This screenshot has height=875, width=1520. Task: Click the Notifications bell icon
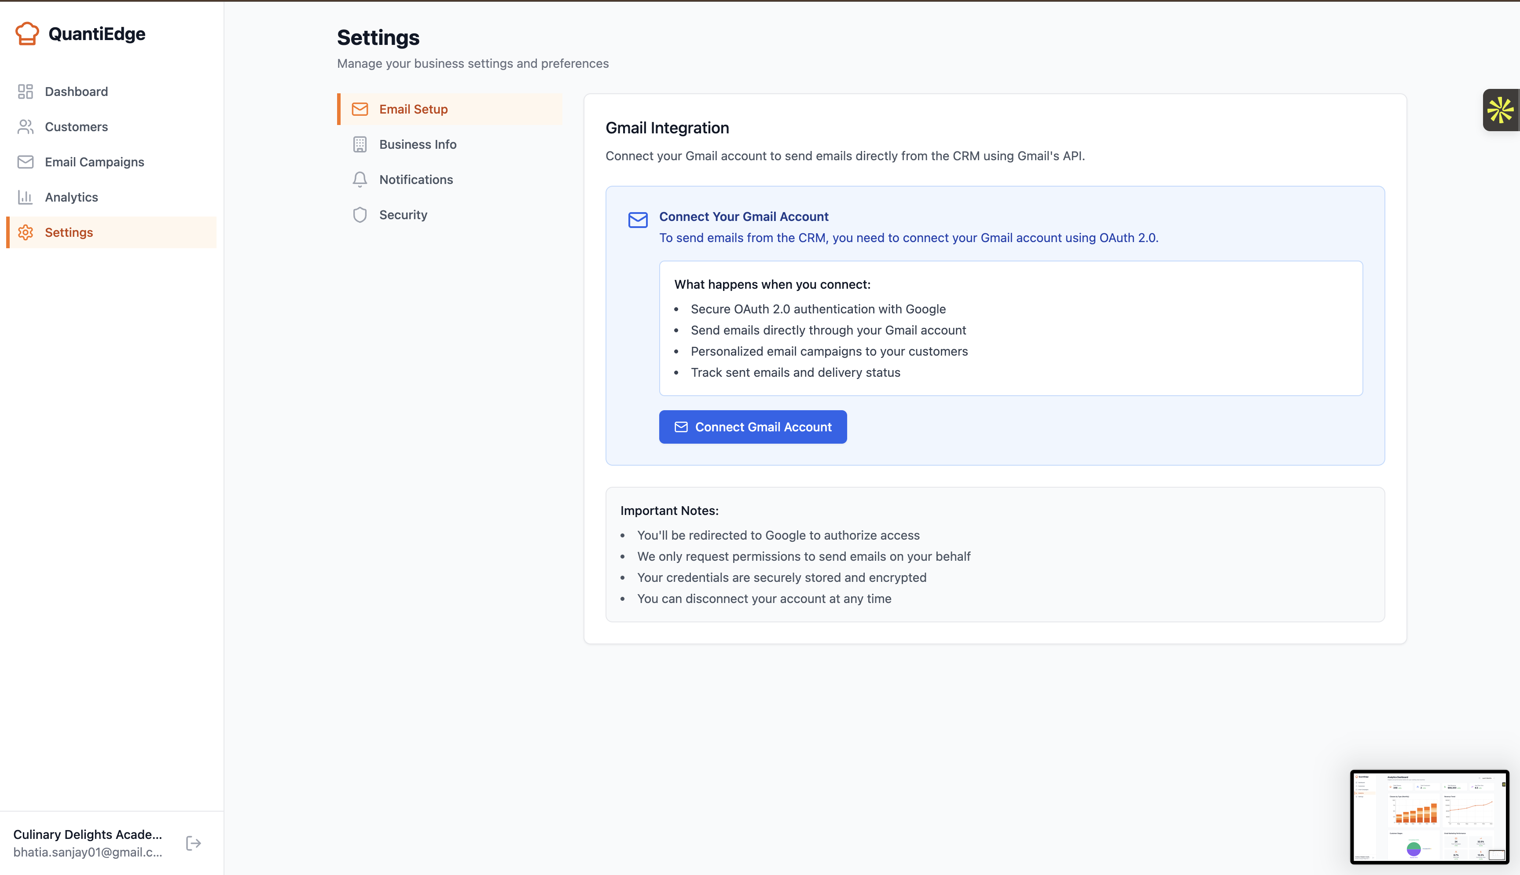(x=359, y=180)
